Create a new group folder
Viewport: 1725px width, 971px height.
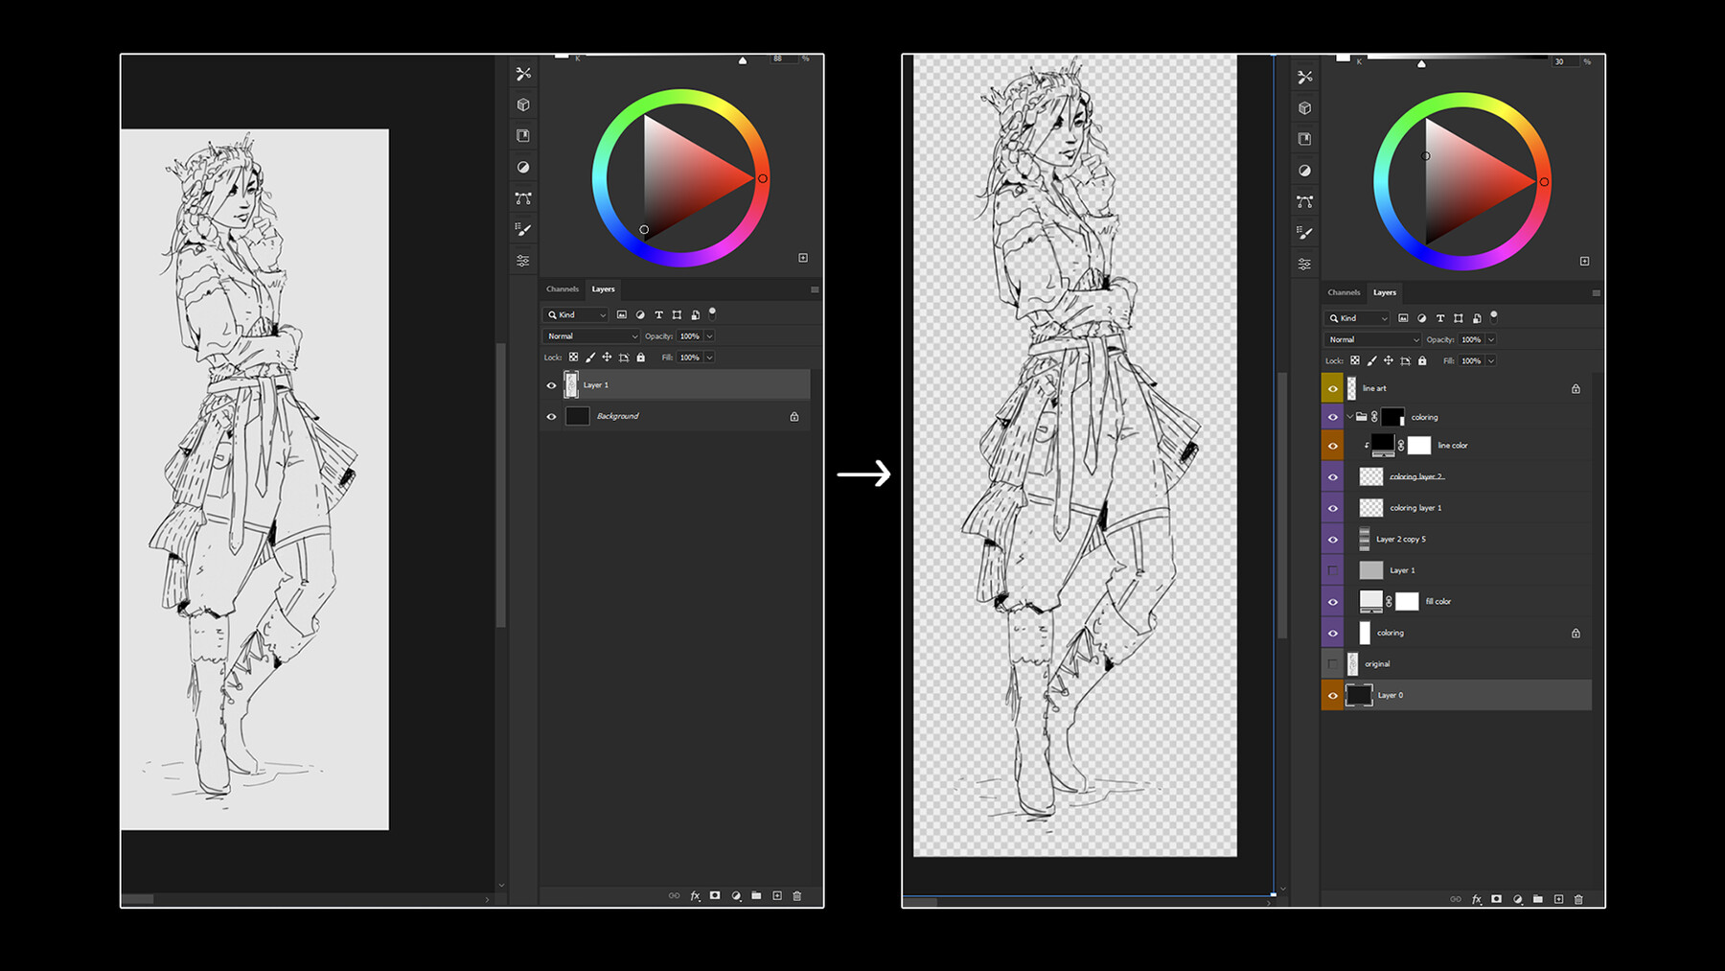coord(756,896)
